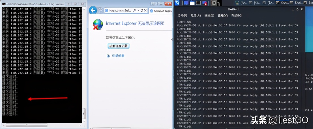The width and height of the screenshot is (313, 129).
Task: Click the cmd window vertical scrollbar thumb
Action: click(84, 114)
